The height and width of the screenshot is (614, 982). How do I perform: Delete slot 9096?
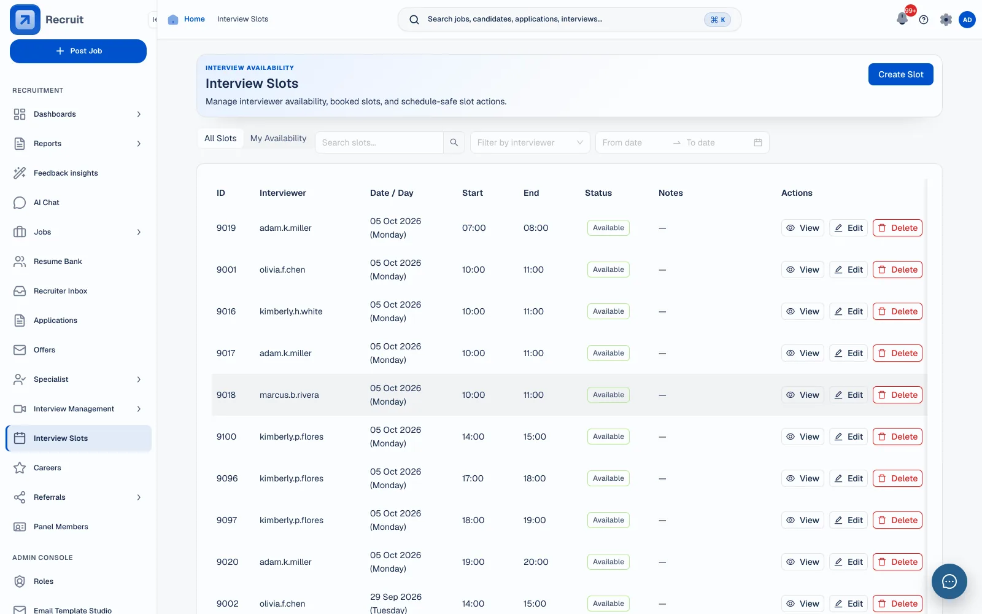897,478
